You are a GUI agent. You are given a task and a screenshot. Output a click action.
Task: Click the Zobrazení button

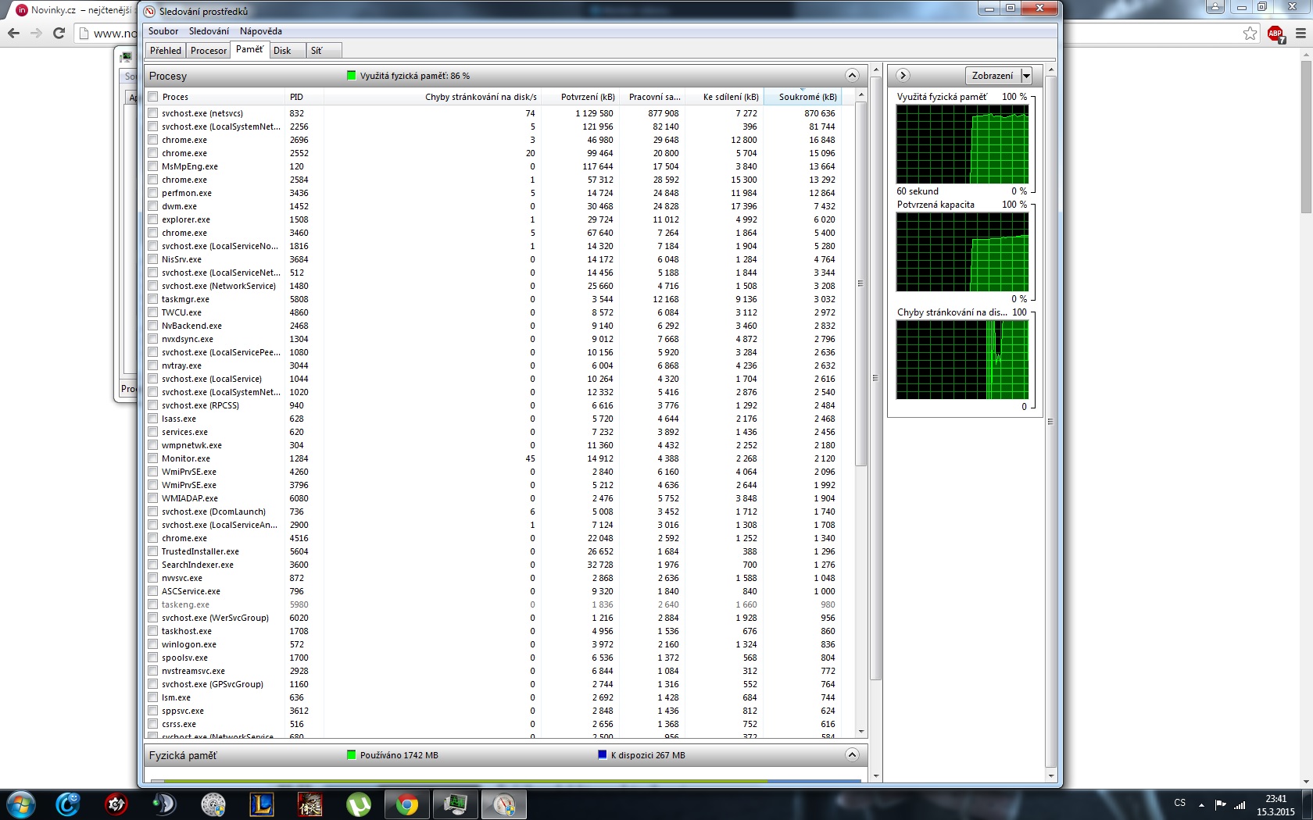pyautogui.click(x=993, y=76)
